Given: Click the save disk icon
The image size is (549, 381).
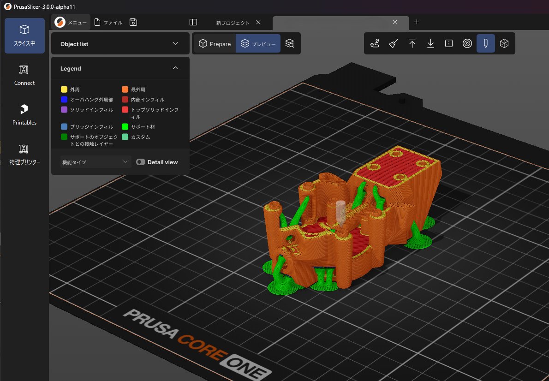Looking at the screenshot, I should (133, 23).
